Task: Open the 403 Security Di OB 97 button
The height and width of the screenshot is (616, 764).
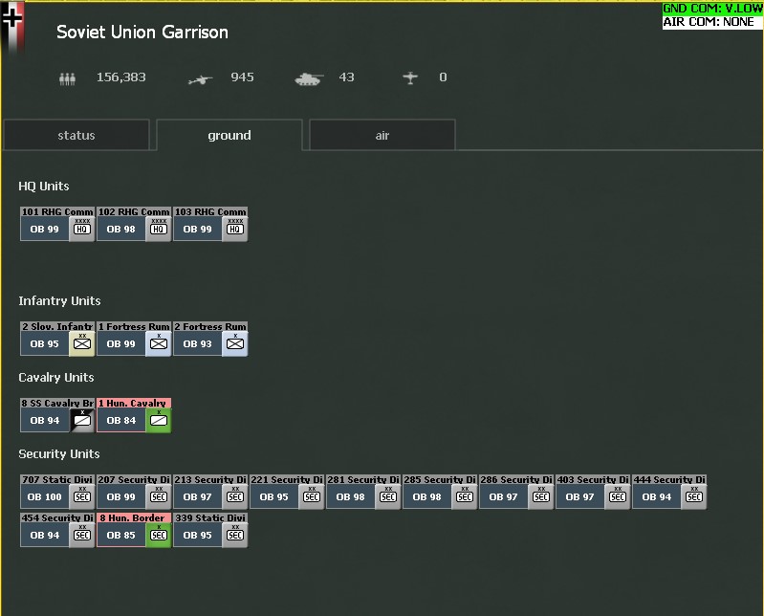Action: tap(579, 497)
